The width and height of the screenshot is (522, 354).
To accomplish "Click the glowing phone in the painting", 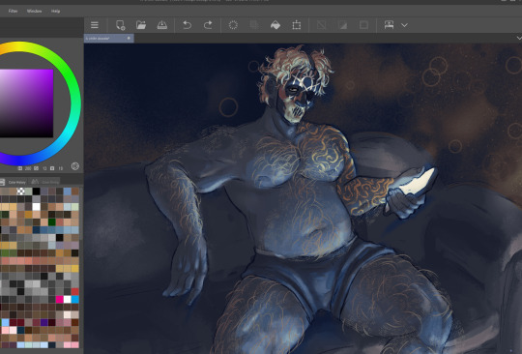I will [420, 182].
